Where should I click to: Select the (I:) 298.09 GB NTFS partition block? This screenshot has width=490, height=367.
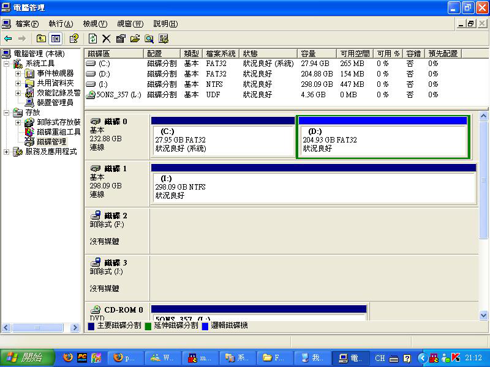(314, 184)
